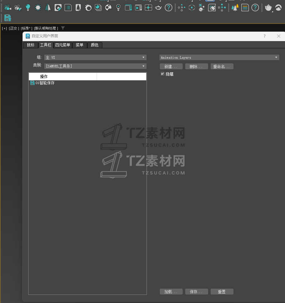Screen dimensions: 285x303
Task: Click the light bulb icon in toolbar
Action: click(28, 8)
